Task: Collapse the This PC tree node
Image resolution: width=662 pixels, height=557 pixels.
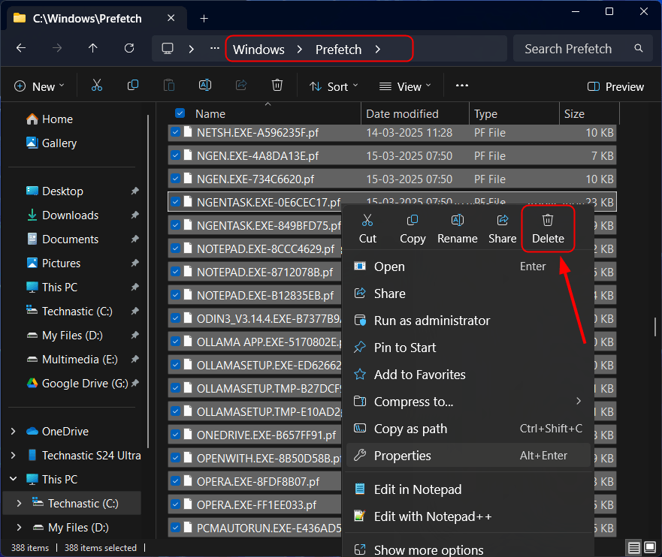Action: tap(13, 480)
